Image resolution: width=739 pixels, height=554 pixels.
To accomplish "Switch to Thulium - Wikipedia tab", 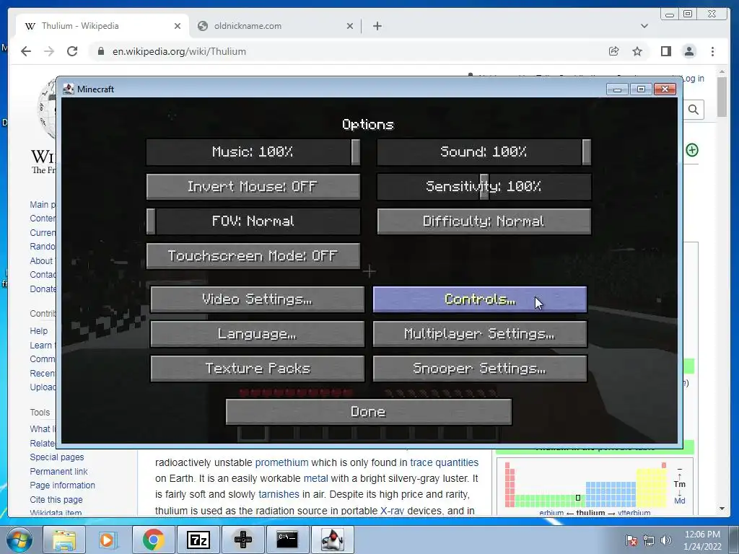I will coord(102,26).
